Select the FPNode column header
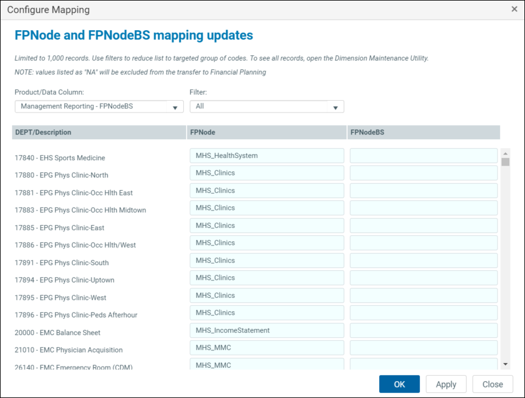 coord(266,132)
